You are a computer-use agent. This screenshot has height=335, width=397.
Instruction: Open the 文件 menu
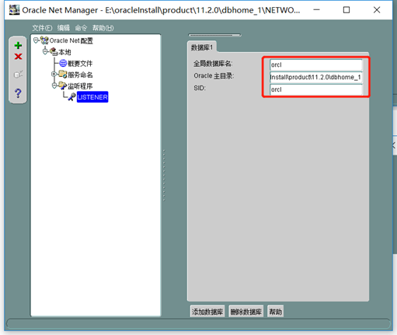(x=42, y=28)
